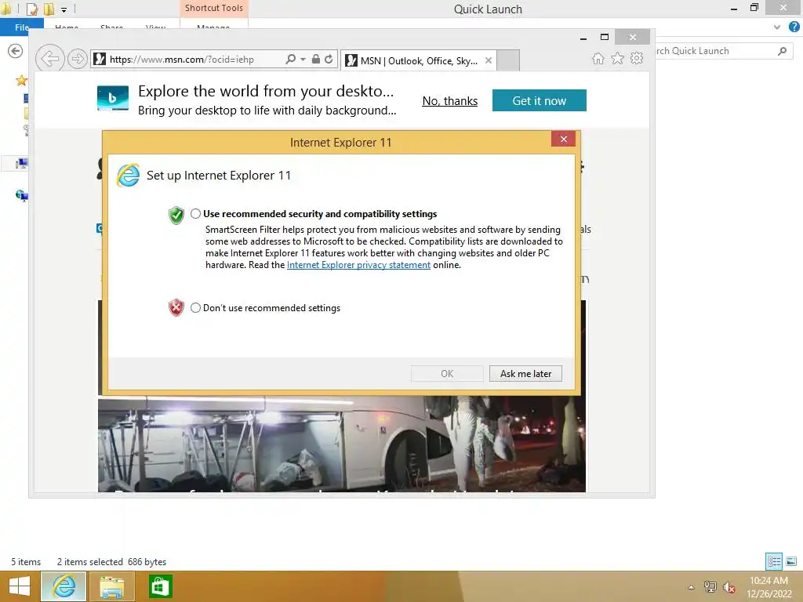Open File Explorer from taskbar
Image resolution: width=803 pixels, height=602 pixels.
111,586
